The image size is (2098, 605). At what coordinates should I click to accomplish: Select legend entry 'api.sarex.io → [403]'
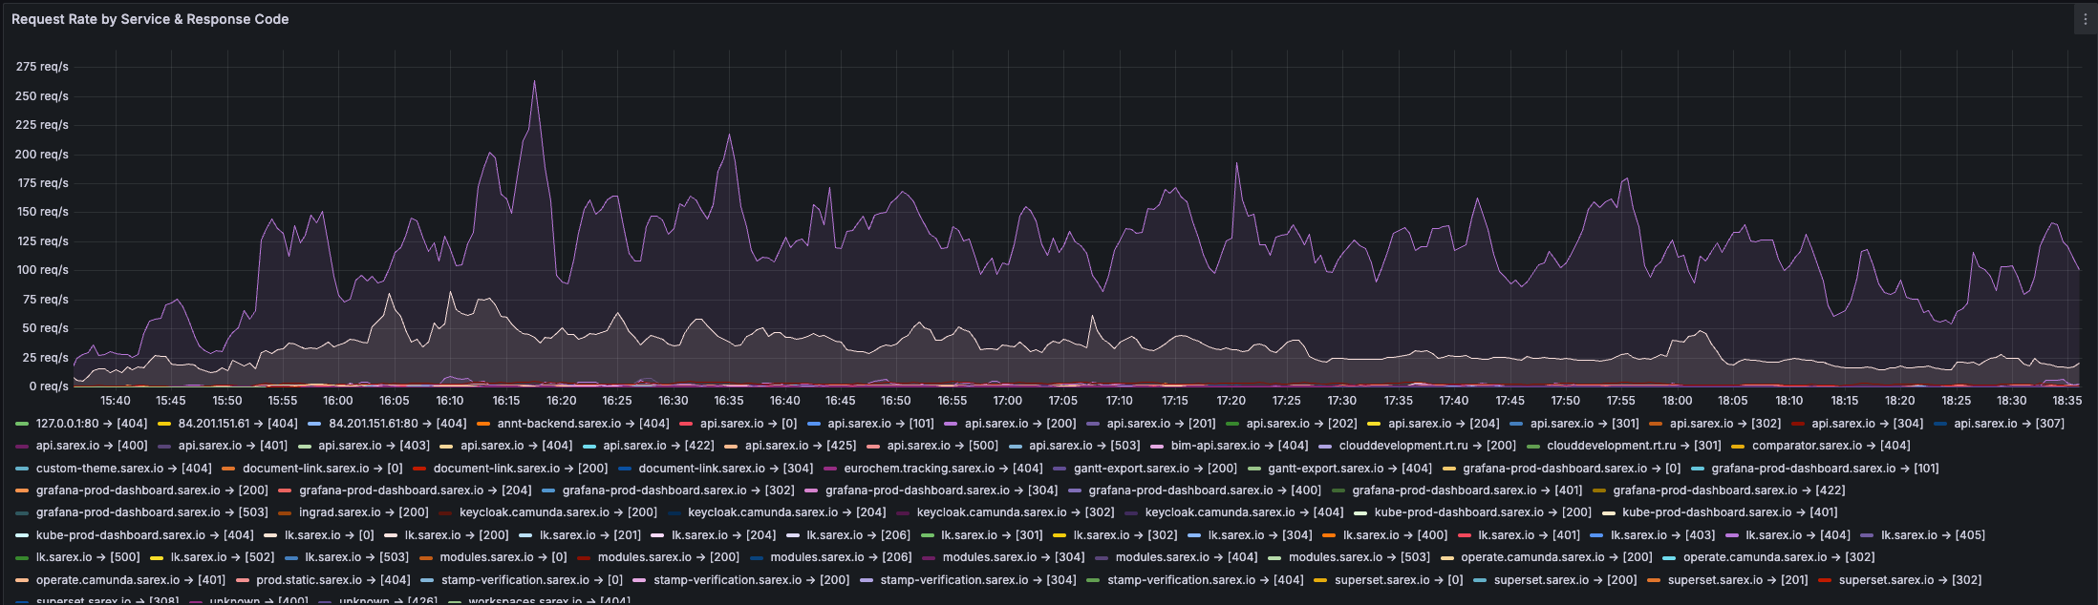click(374, 446)
